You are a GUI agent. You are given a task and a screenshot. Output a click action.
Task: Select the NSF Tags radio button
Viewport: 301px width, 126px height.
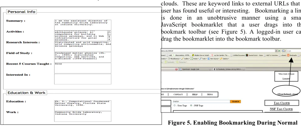click(x=191, y=105)
